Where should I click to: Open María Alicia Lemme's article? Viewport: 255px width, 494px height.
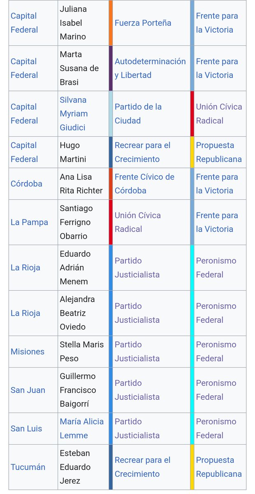pos(82,429)
